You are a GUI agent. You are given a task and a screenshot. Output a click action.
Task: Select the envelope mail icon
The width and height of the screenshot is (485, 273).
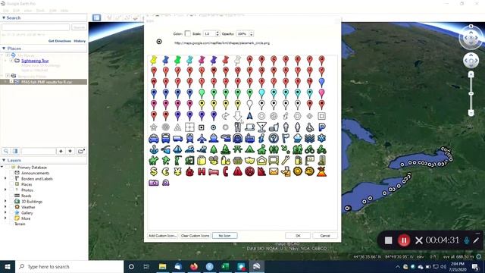(x=274, y=171)
